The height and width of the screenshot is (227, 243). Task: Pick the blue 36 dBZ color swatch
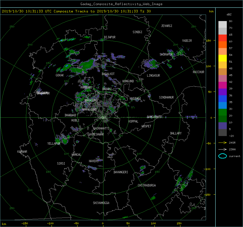222,99
